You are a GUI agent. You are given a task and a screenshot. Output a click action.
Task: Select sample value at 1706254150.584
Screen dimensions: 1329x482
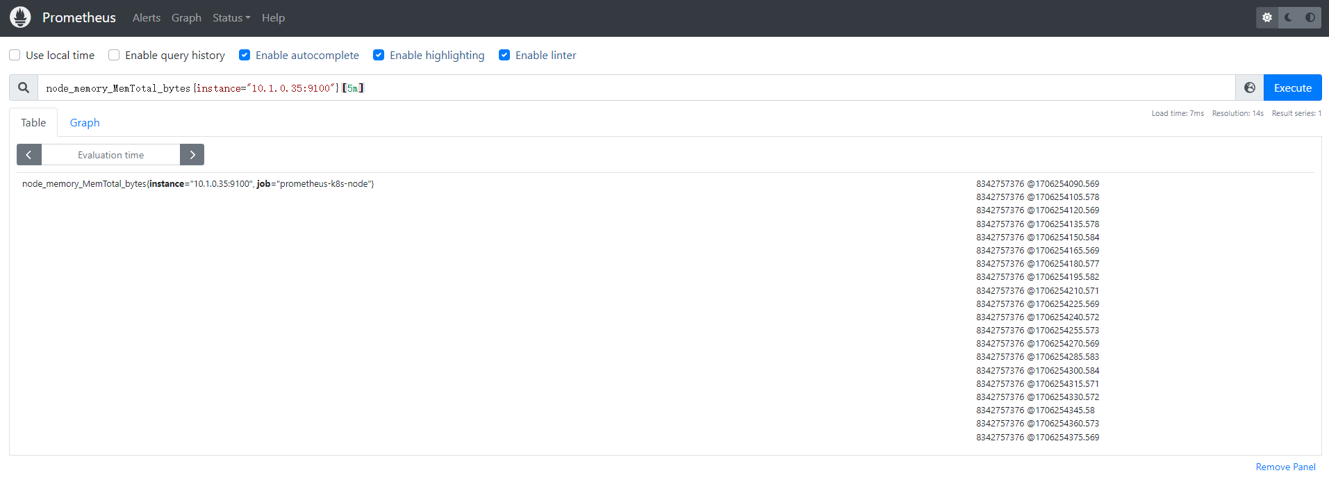[x=1038, y=238]
